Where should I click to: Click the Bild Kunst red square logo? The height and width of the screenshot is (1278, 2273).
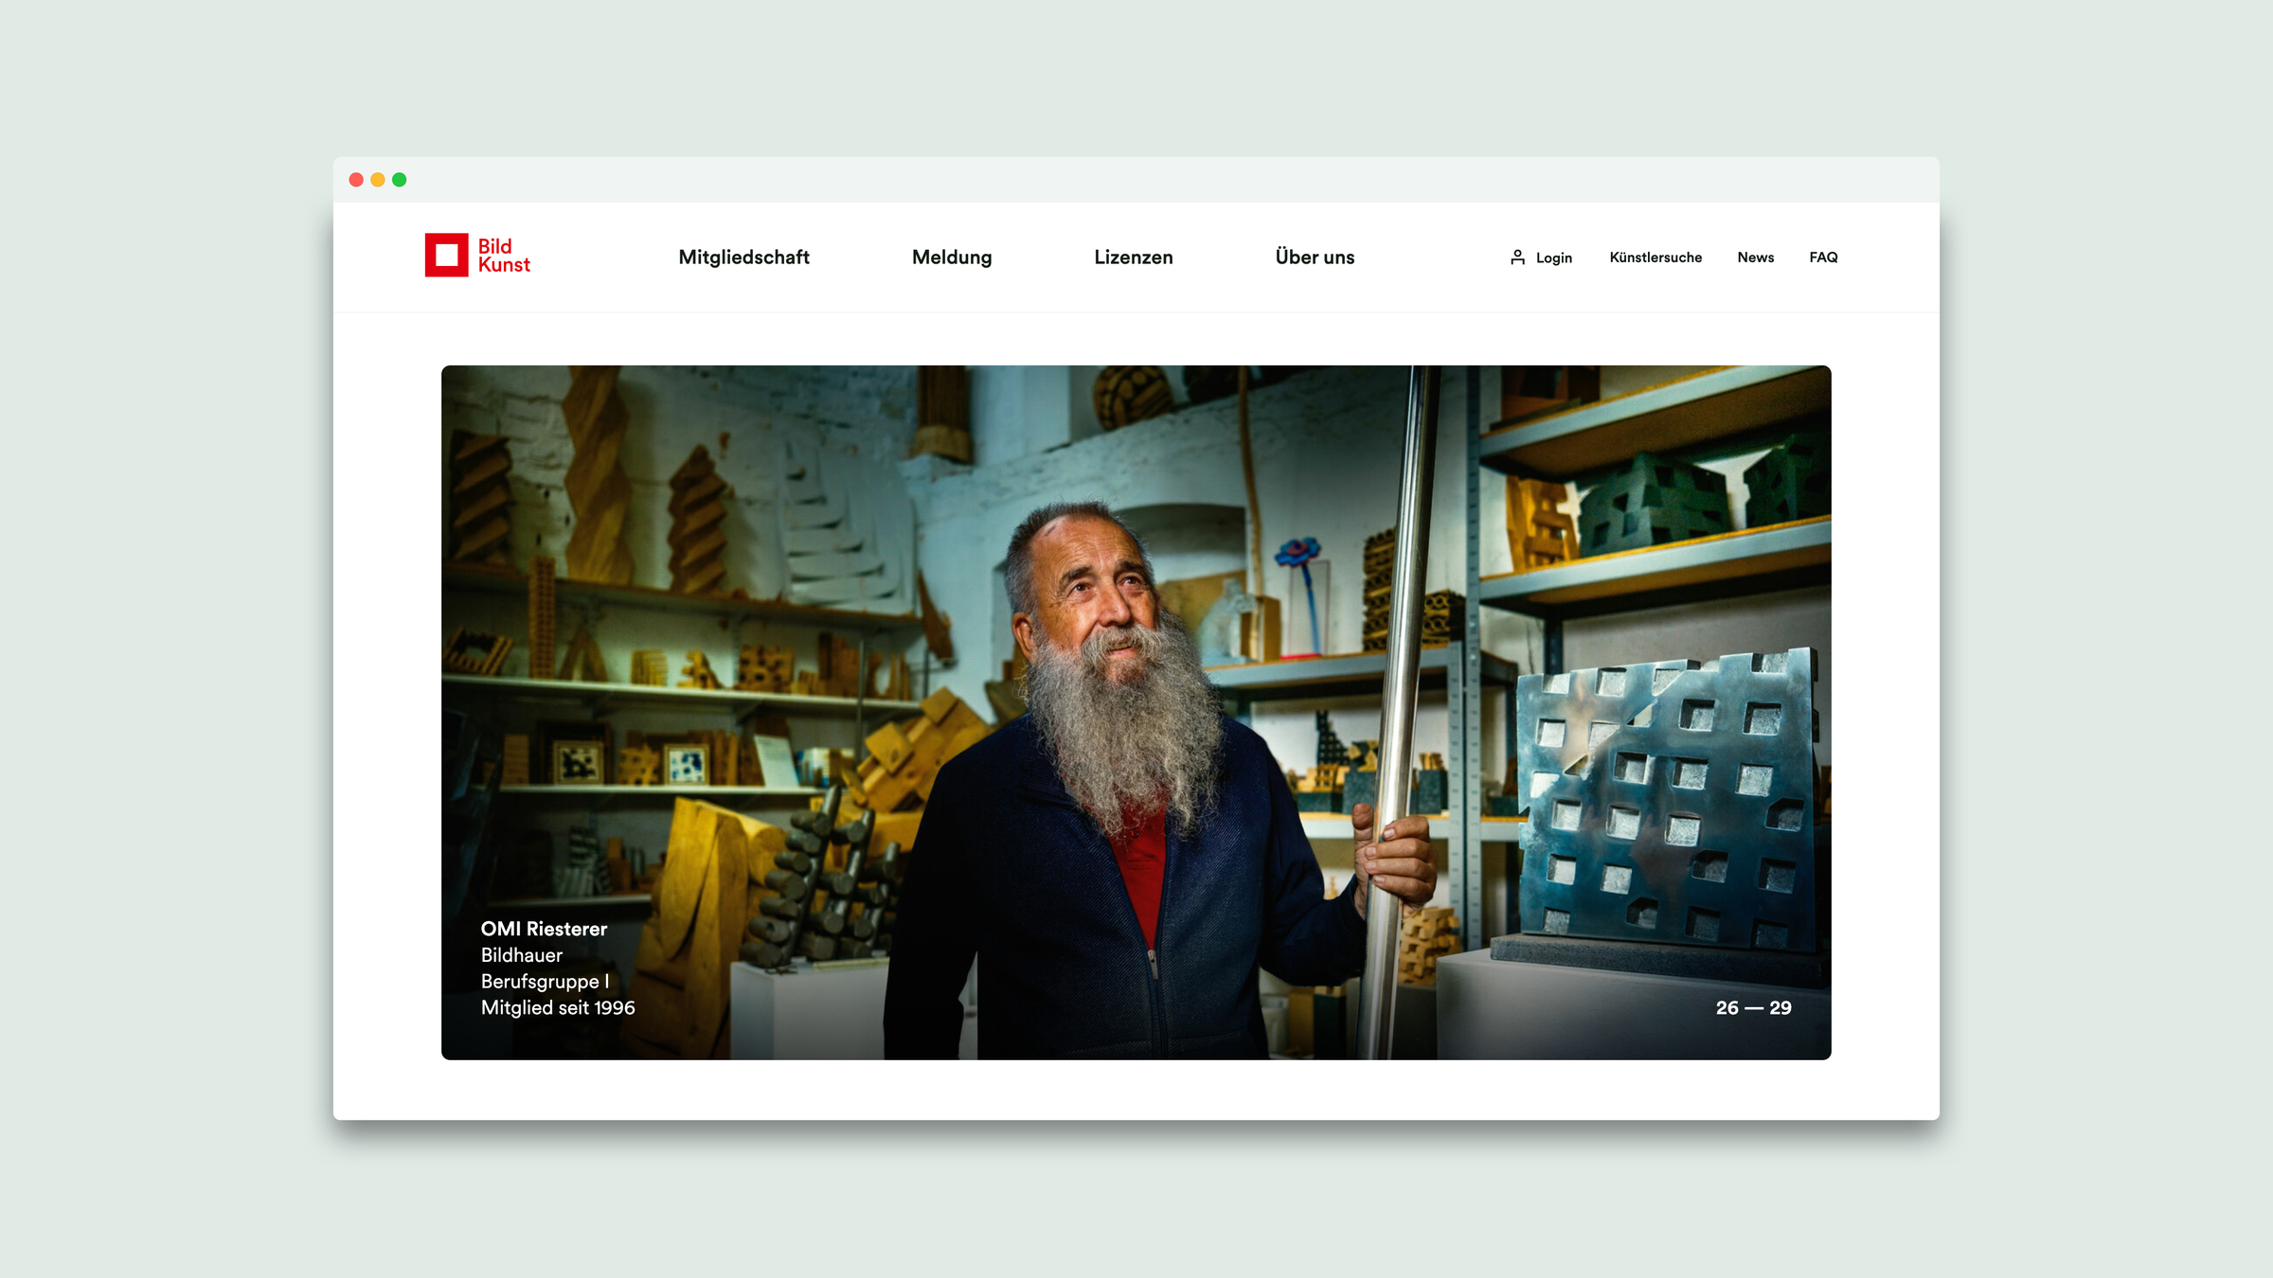446,255
